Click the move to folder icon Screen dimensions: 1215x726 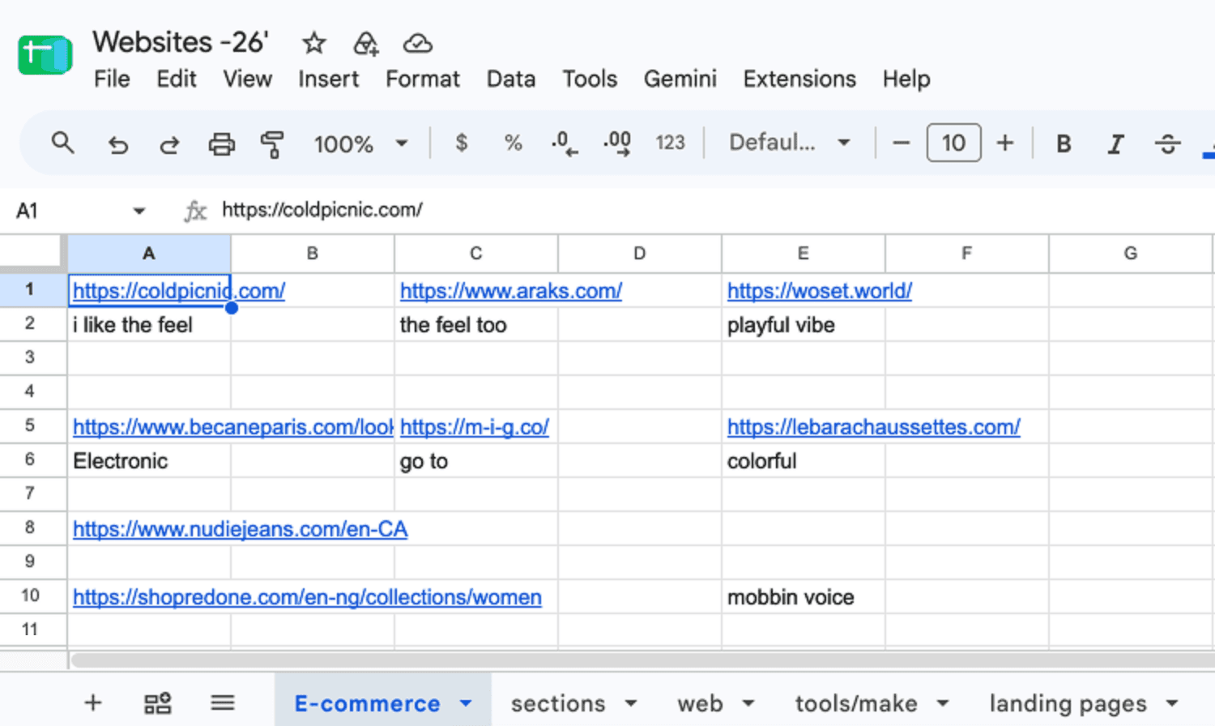365,43
